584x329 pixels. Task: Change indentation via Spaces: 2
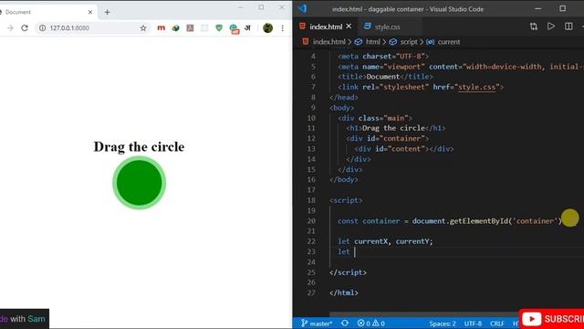[442, 324]
